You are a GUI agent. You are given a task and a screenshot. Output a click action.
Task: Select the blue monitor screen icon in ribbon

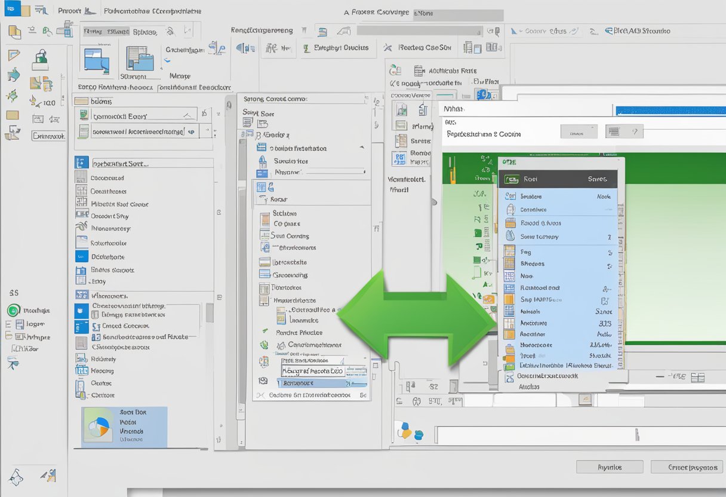97,60
